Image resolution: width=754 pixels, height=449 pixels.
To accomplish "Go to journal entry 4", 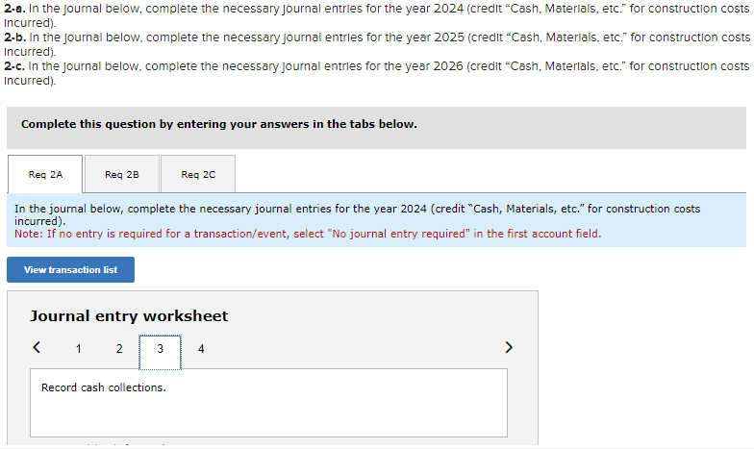I will tap(201, 349).
